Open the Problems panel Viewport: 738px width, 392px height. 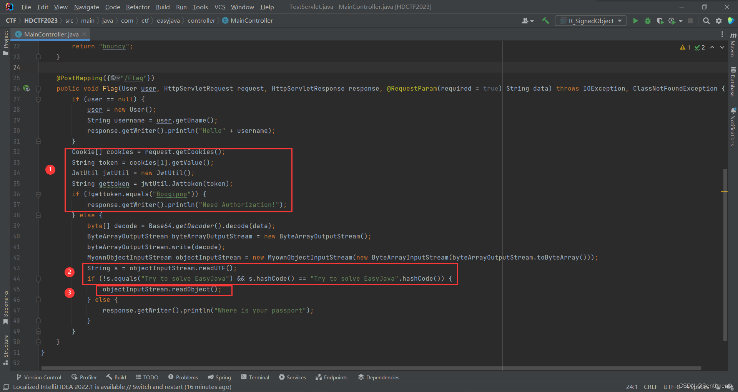[x=183, y=377]
